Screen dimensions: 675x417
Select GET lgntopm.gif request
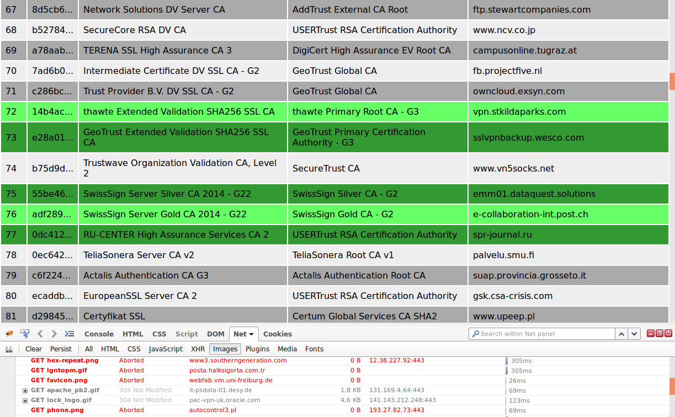pyautogui.click(x=59, y=370)
